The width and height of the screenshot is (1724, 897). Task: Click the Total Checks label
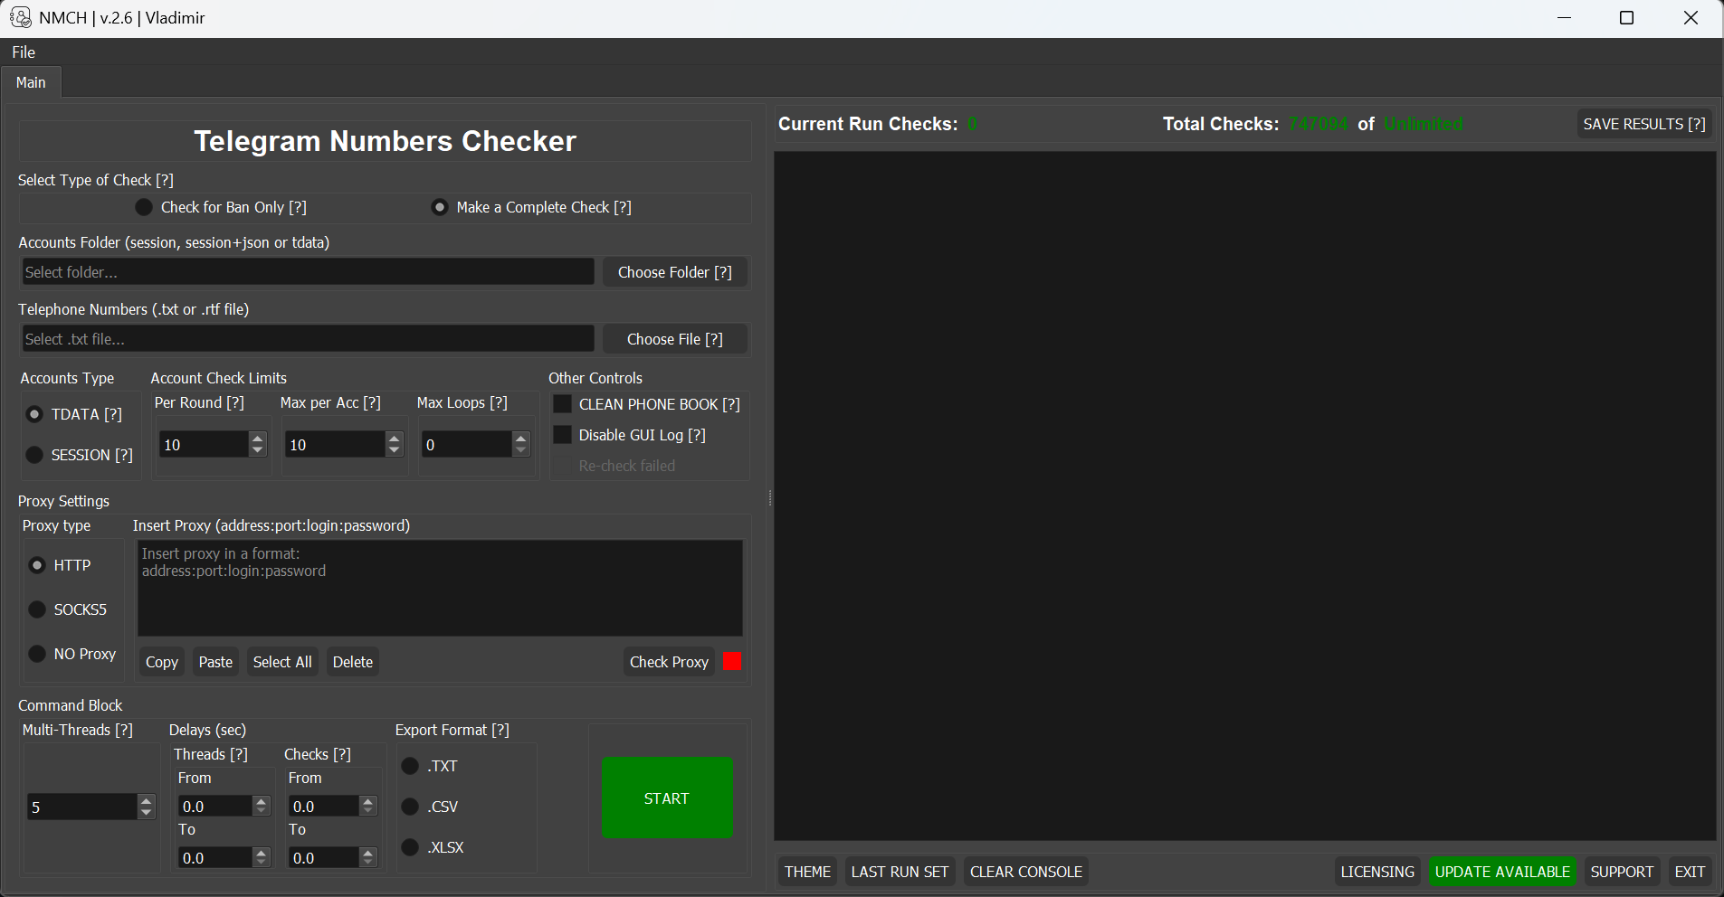1221,124
